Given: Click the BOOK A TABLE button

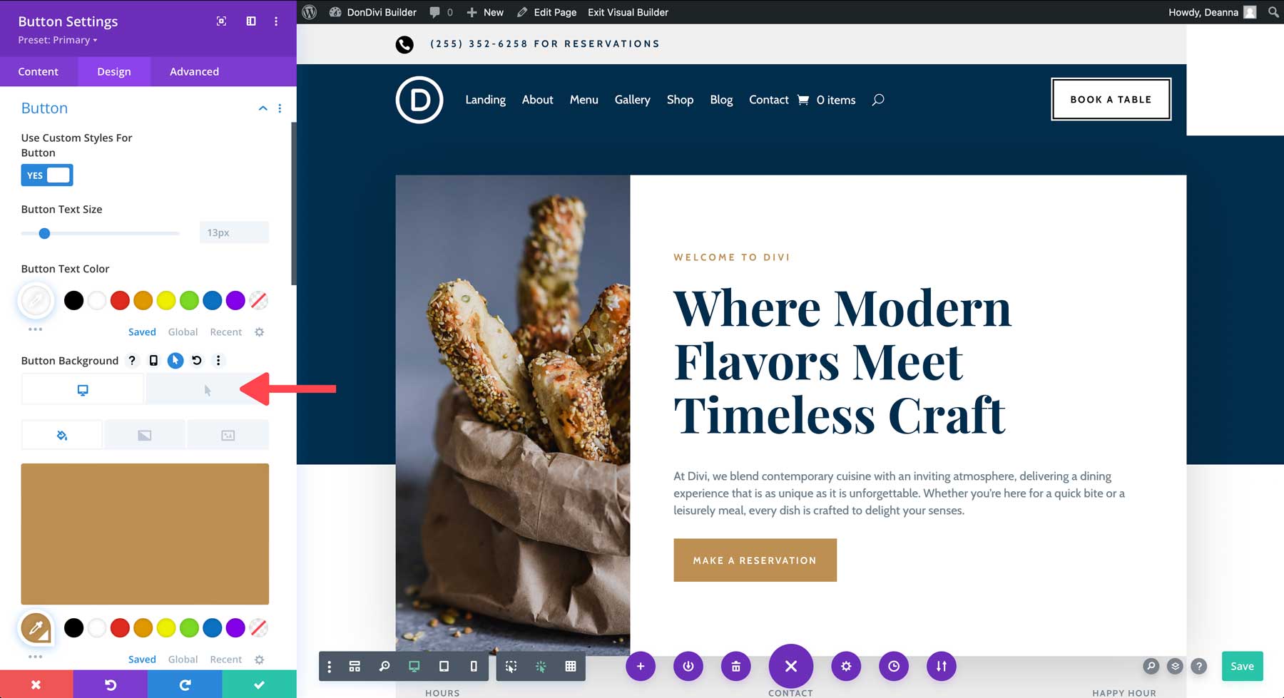Looking at the screenshot, I should coord(1111,99).
